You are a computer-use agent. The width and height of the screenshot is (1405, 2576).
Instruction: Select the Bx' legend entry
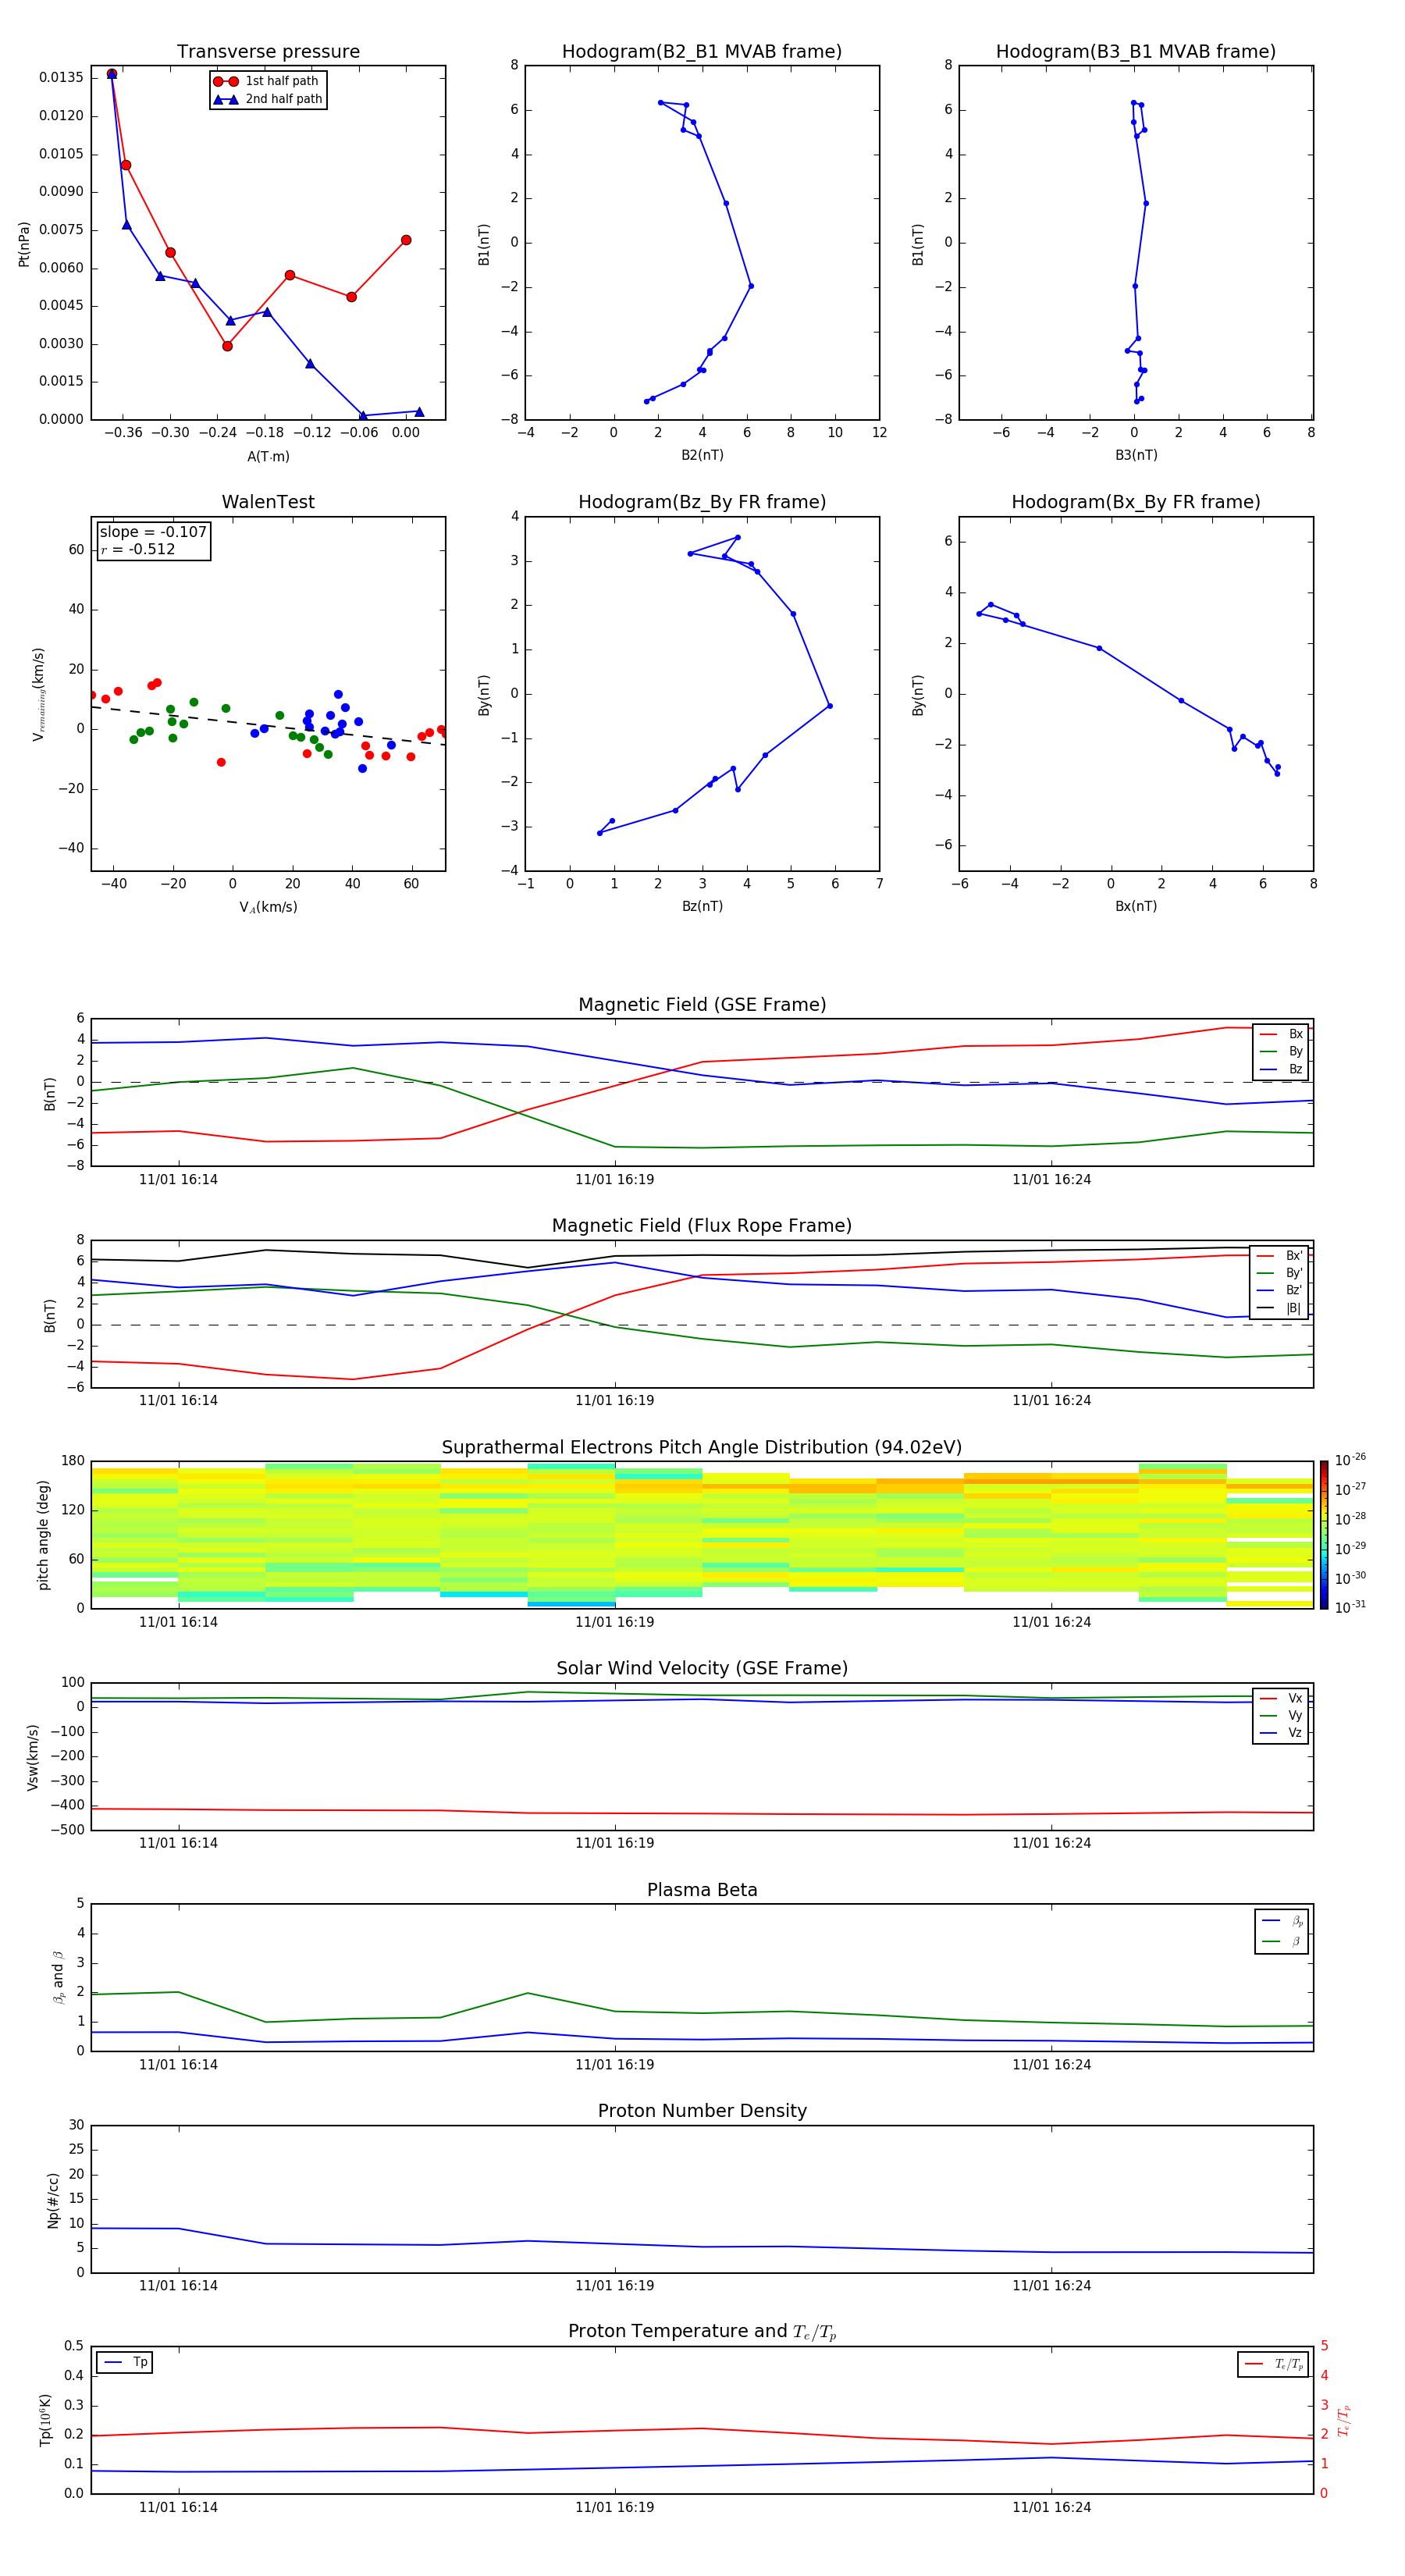click(1280, 1256)
